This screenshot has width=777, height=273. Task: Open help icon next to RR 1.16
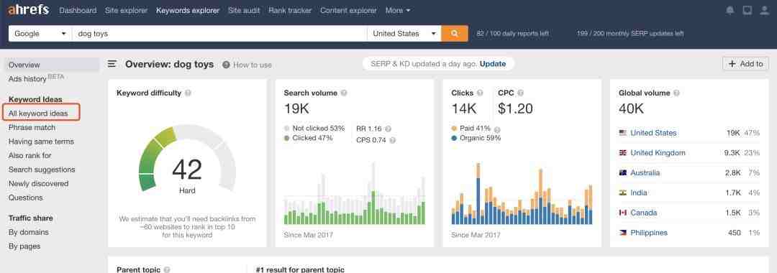(x=388, y=129)
